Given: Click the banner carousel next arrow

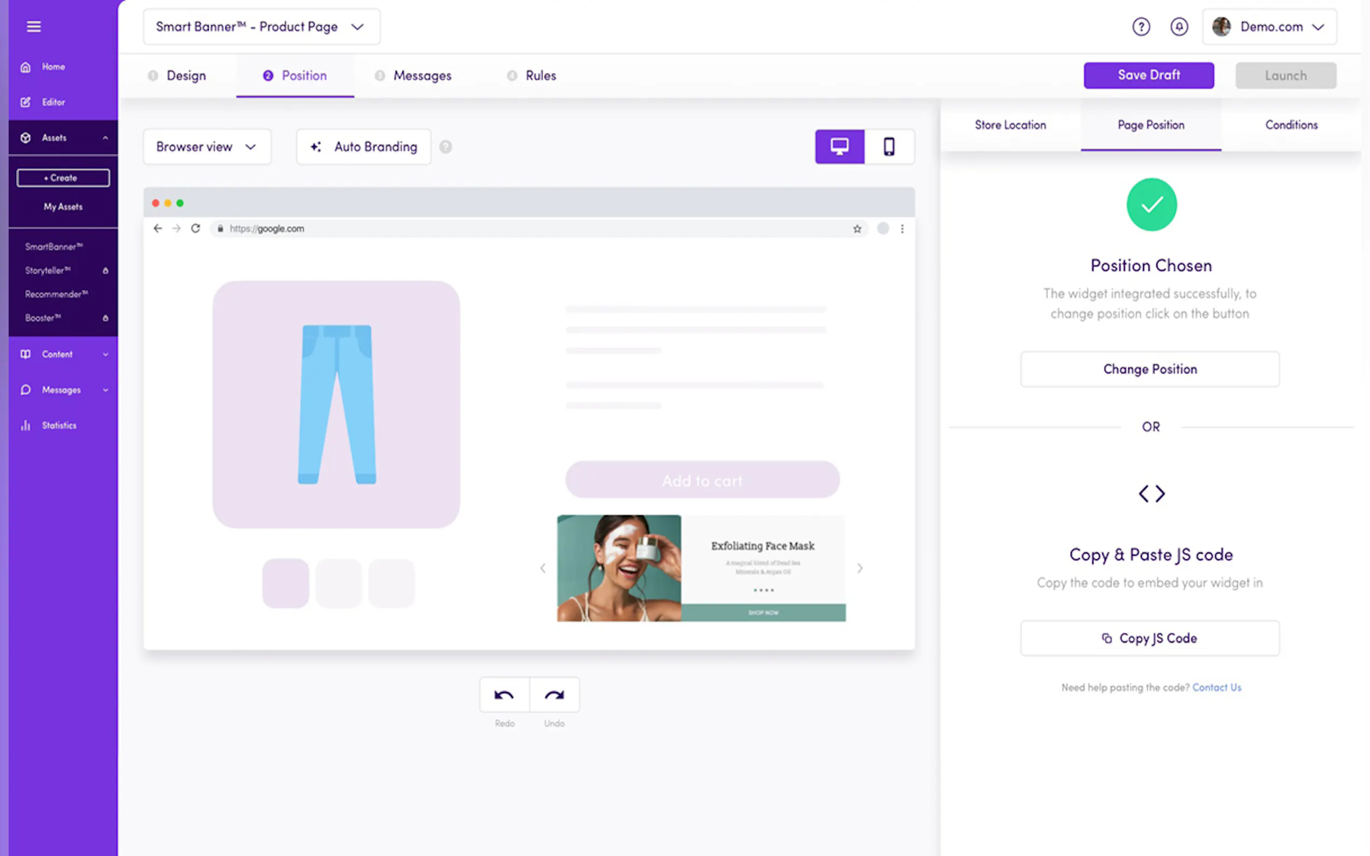Looking at the screenshot, I should click(859, 568).
